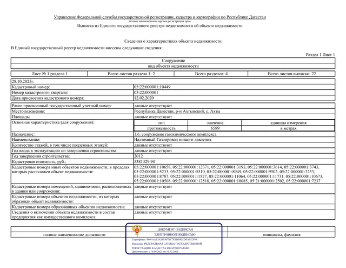Click the 'инициалы, фамилия' cell
This screenshot has height=268, width=346.
click(282, 234)
